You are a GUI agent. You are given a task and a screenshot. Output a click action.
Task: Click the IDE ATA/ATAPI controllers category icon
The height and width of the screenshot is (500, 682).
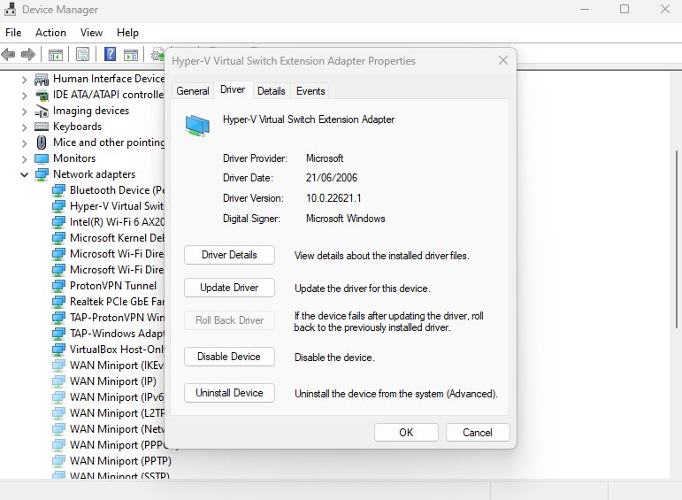[x=42, y=95]
